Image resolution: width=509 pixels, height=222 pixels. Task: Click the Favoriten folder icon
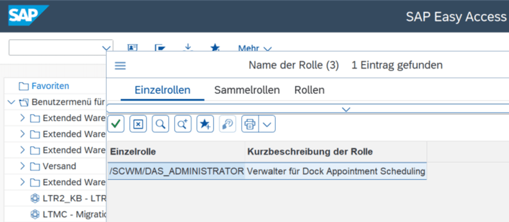coord(23,86)
